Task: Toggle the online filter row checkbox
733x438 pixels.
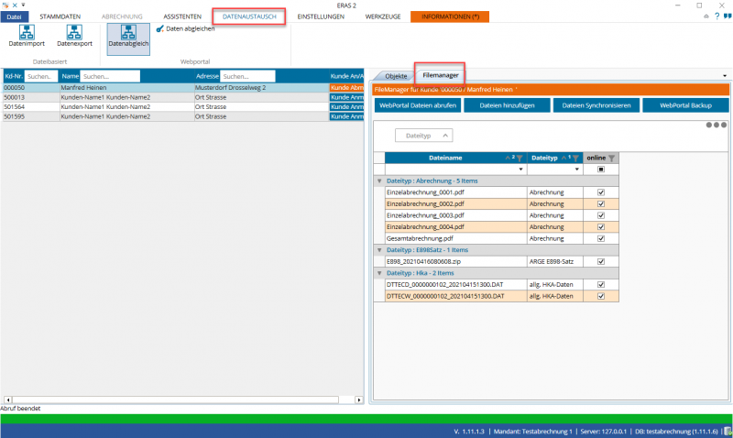Action: (x=601, y=170)
